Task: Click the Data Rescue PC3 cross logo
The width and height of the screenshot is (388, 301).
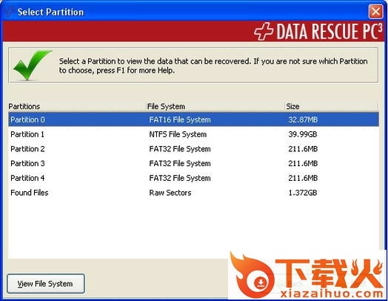Action: coord(264,31)
